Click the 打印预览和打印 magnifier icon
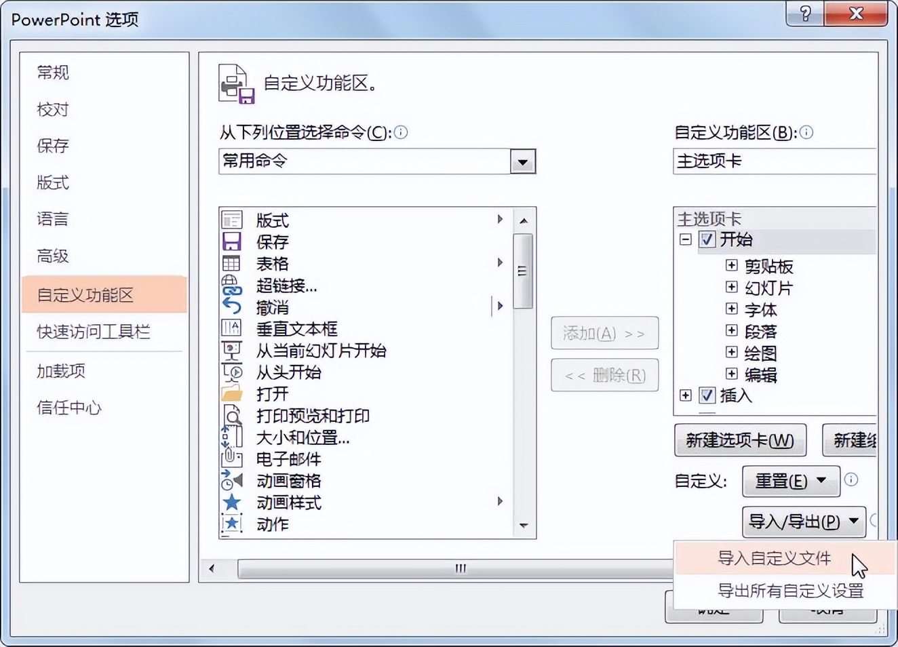898x647 pixels. click(232, 416)
